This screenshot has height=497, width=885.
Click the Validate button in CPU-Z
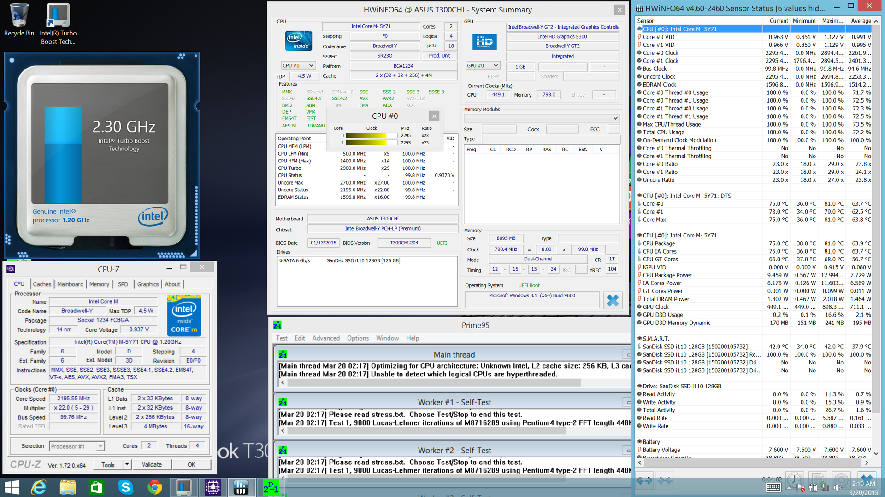152,464
